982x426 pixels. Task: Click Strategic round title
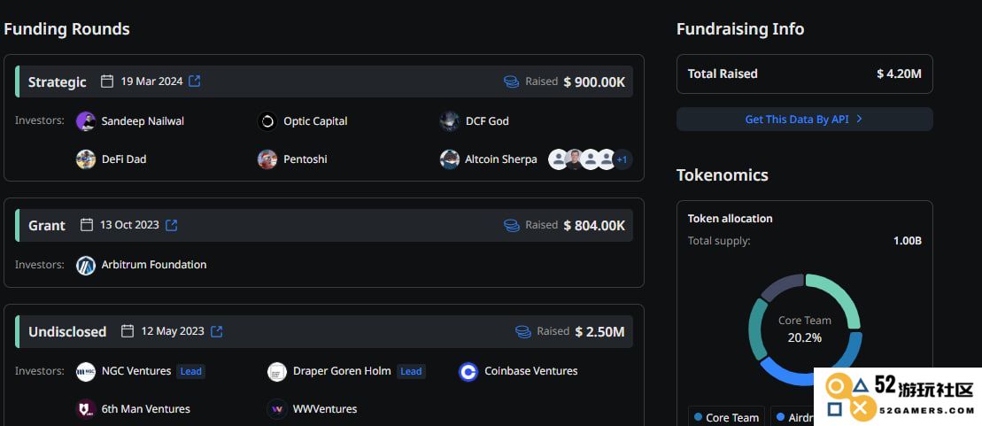coord(57,82)
